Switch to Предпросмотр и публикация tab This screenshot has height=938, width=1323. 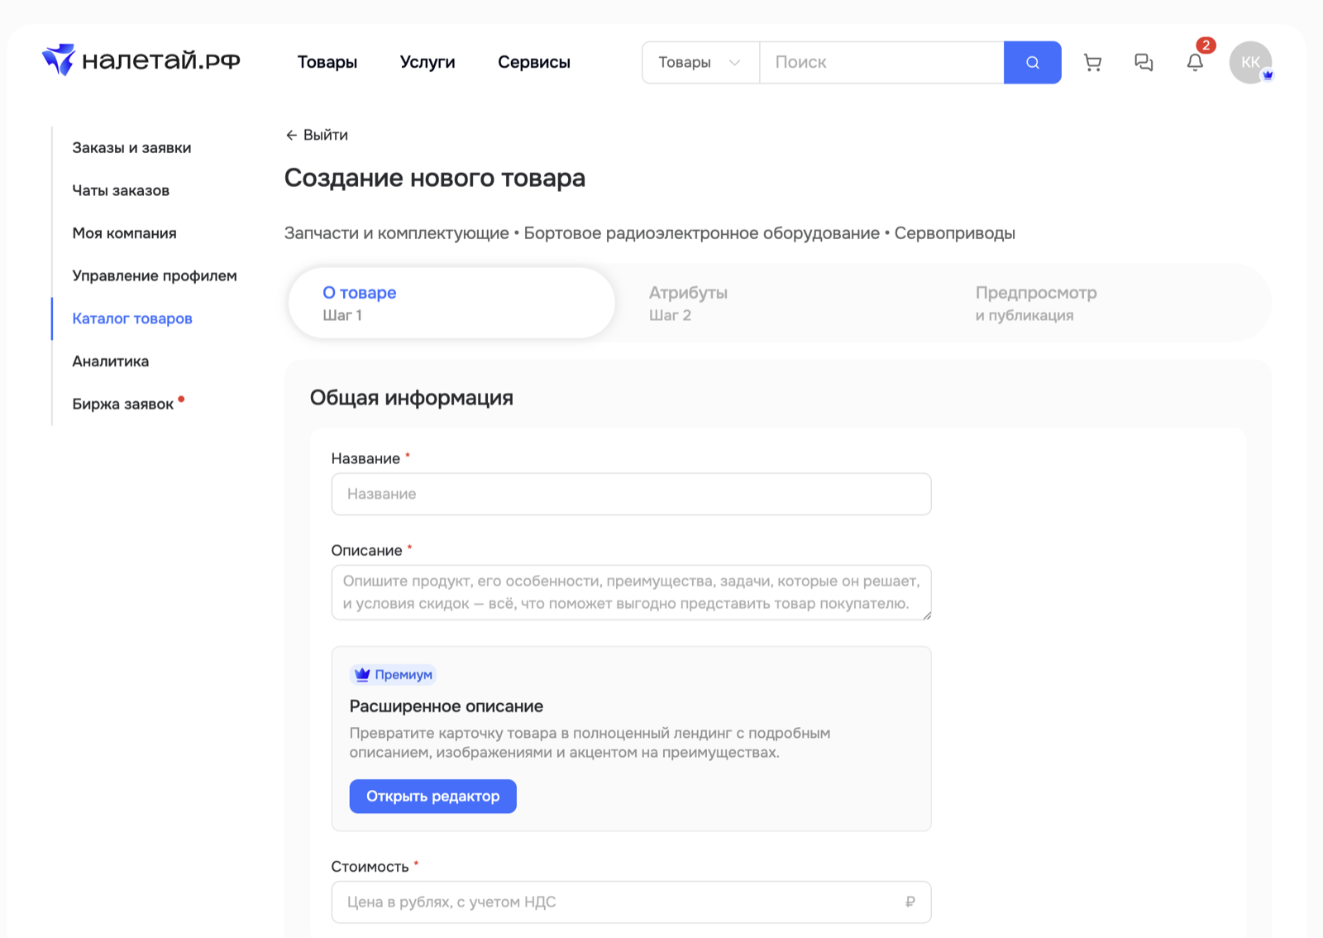point(1104,303)
